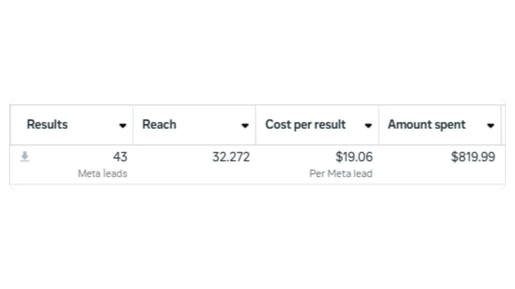Select the Amount spent header text
This screenshot has width=515, height=289.
pyautogui.click(x=427, y=125)
